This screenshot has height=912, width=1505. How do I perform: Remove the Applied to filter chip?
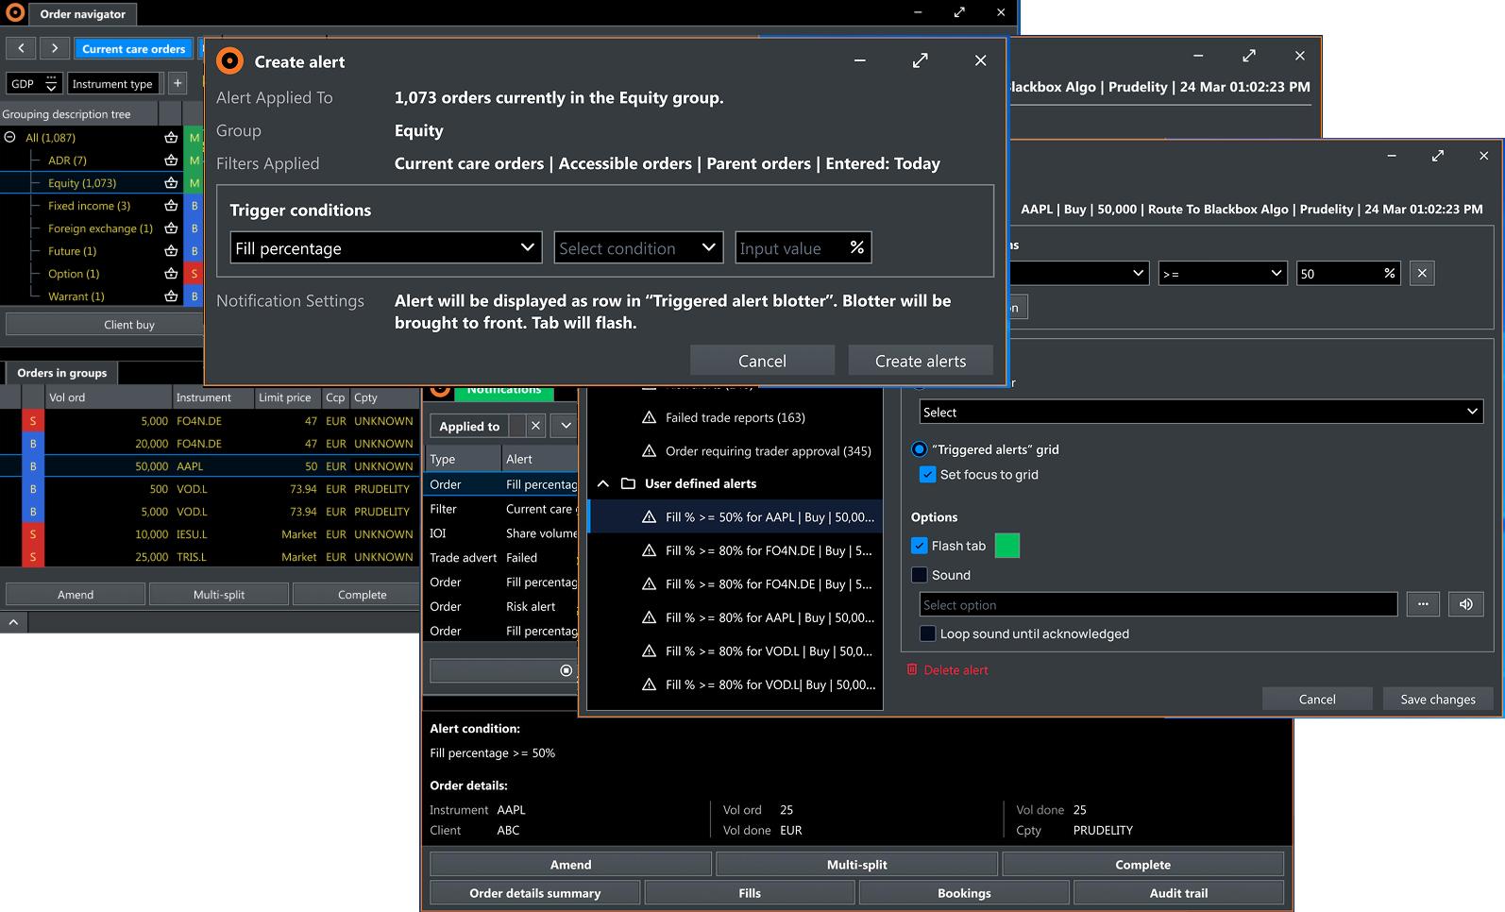point(535,426)
